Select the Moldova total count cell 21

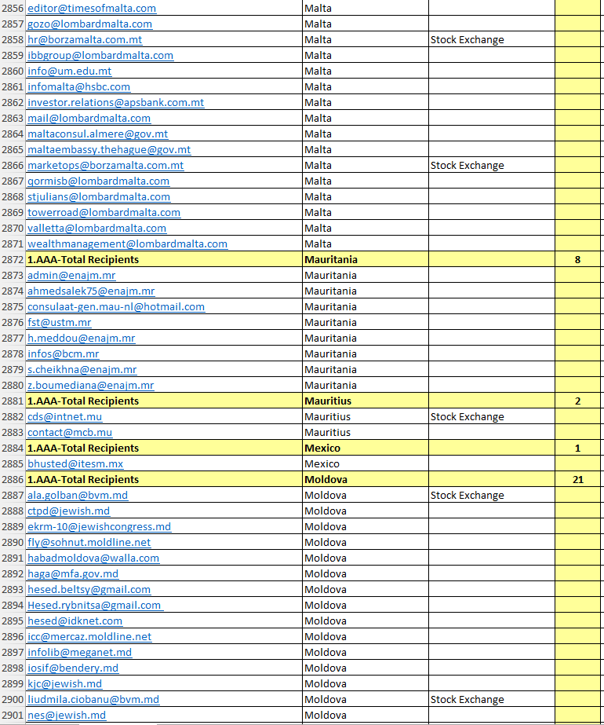coord(577,480)
